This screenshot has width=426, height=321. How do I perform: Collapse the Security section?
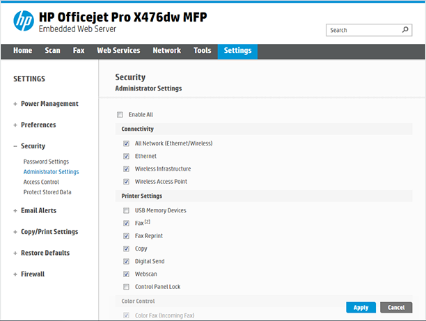[33, 146]
